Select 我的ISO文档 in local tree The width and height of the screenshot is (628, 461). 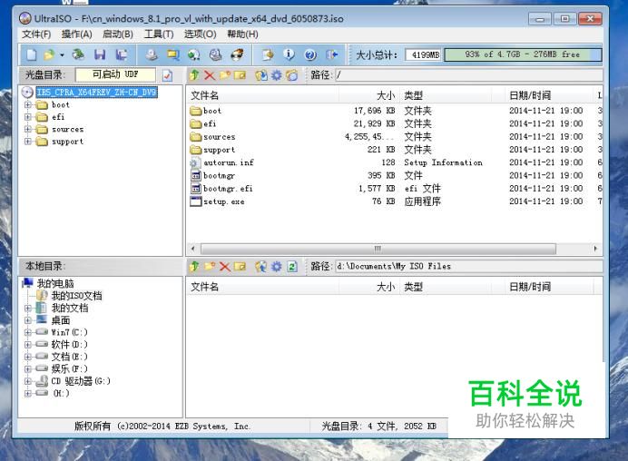point(76,296)
